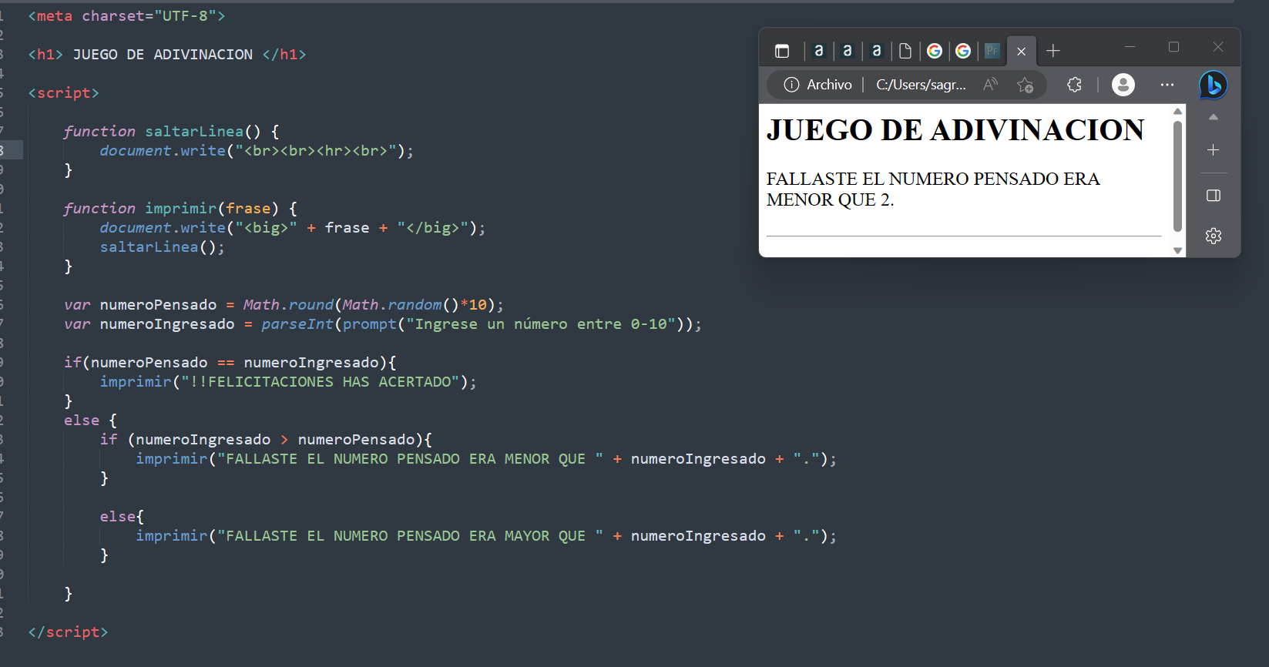This screenshot has height=667, width=1269.
Task: Click the document.write big frase line
Action: point(293,228)
